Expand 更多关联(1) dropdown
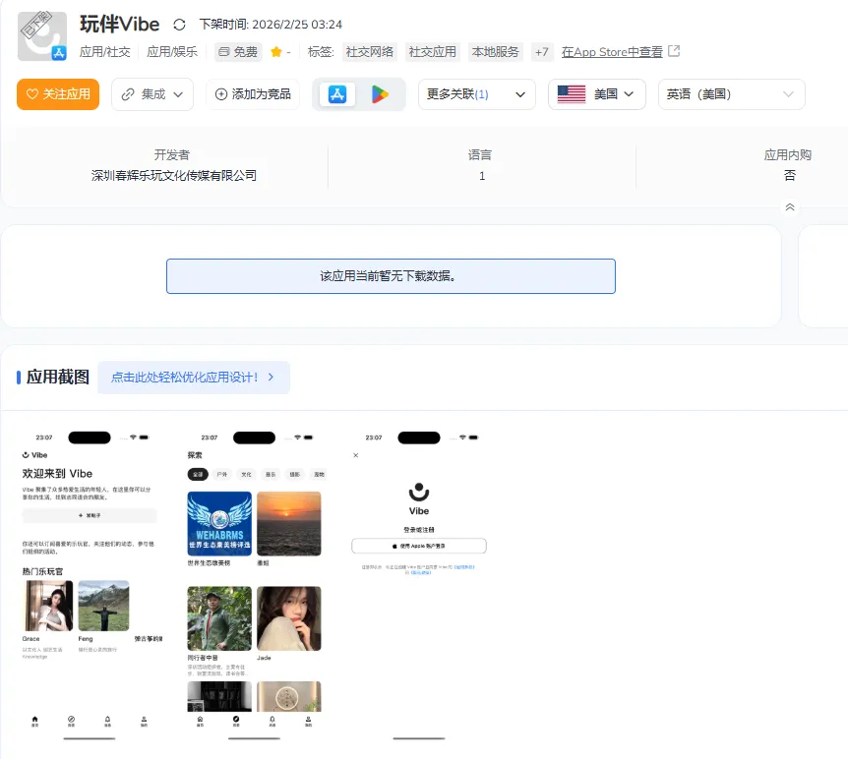The image size is (848, 759). point(476,94)
